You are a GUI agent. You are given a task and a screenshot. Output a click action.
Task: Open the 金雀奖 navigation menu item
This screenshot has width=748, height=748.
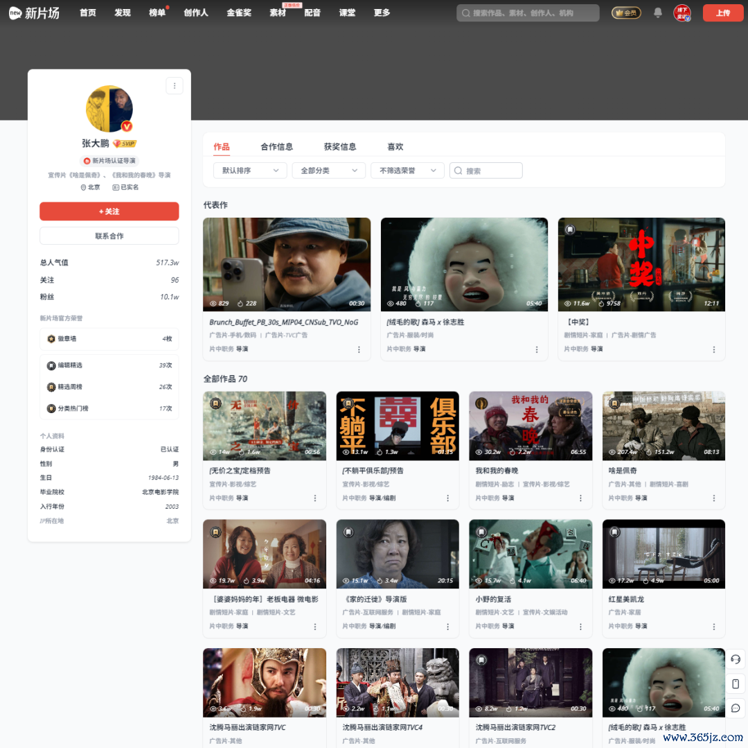(239, 12)
